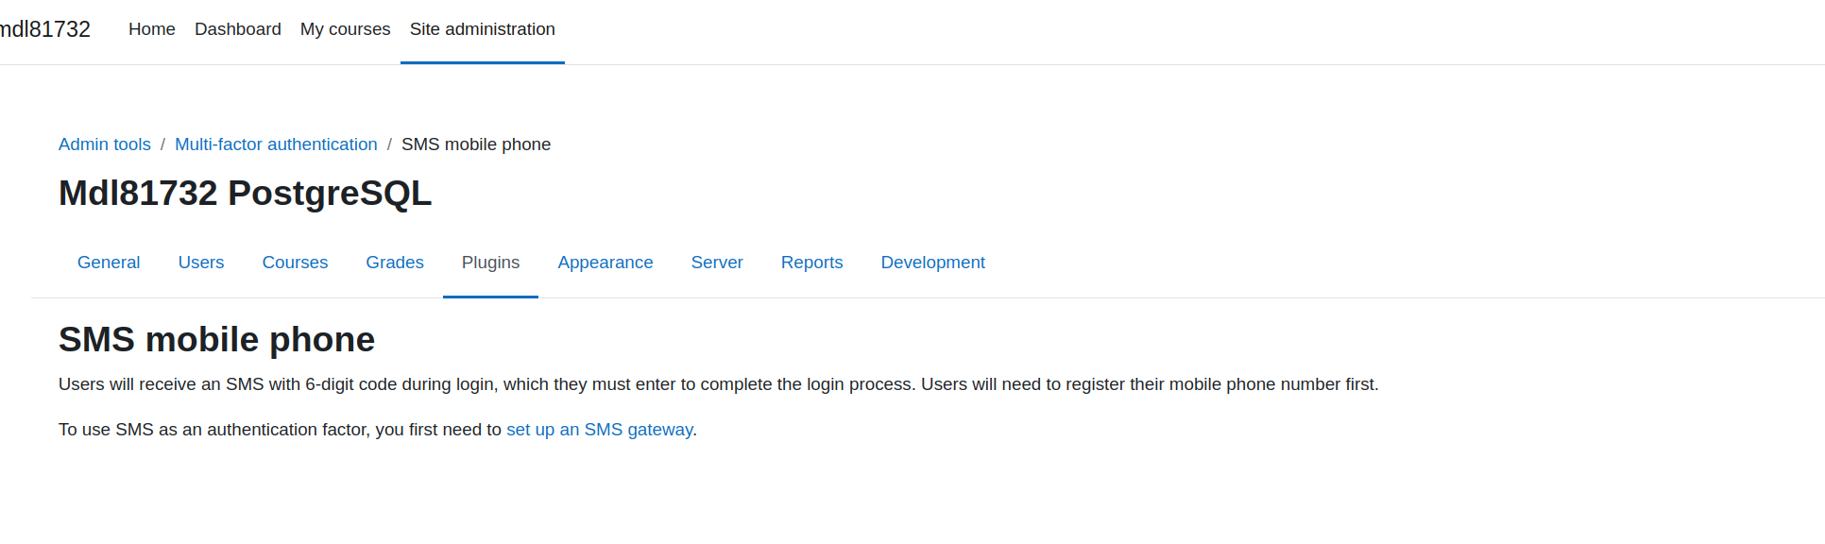Follow the set up an SMS gateway link
Image resolution: width=1825 pixels, height=544 pixels.
[x=600, y=430]
